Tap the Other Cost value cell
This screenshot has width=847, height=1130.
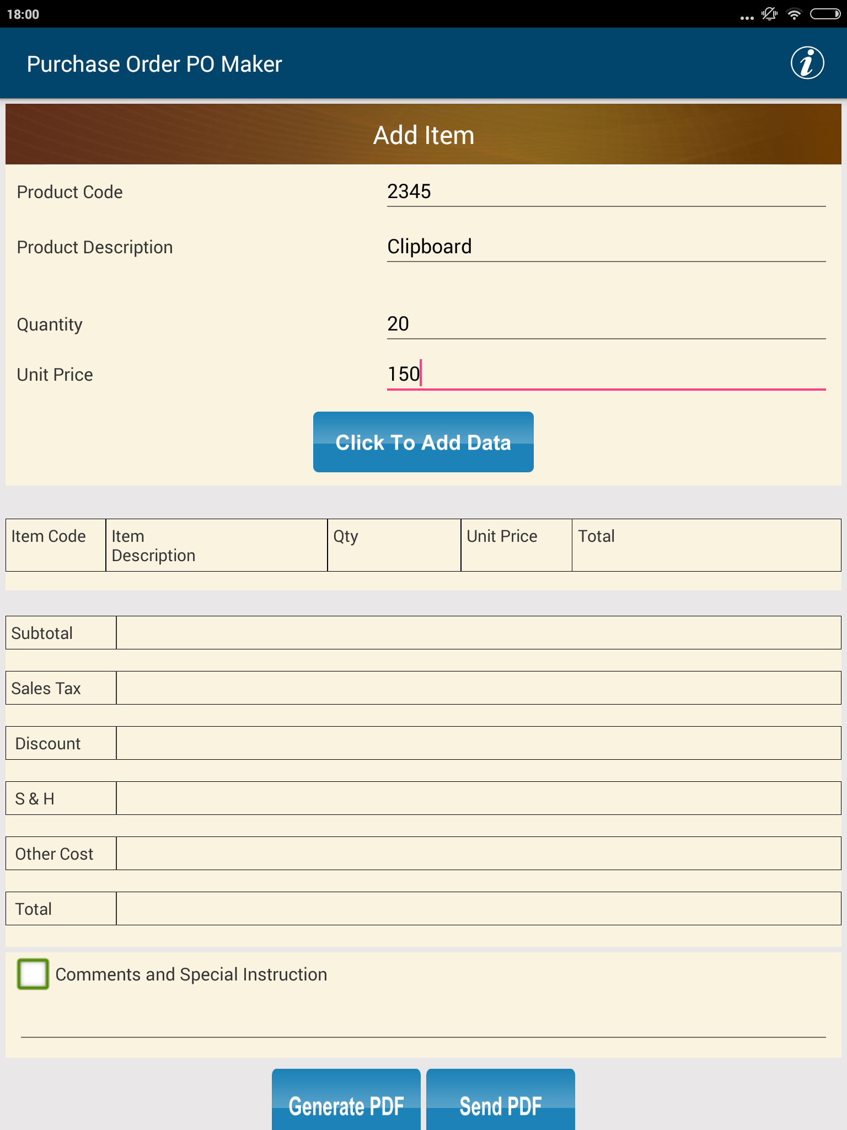(x=479, y=854)
